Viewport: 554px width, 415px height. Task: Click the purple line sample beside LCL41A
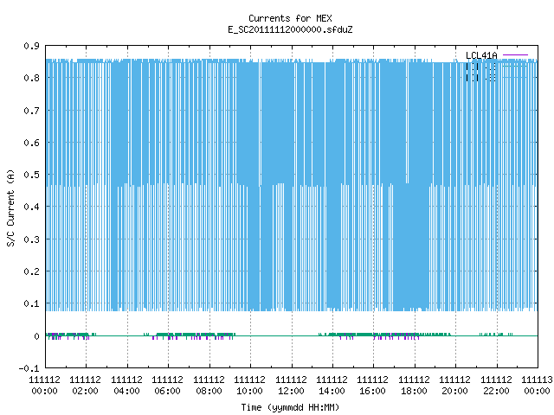tap(515, 55)
